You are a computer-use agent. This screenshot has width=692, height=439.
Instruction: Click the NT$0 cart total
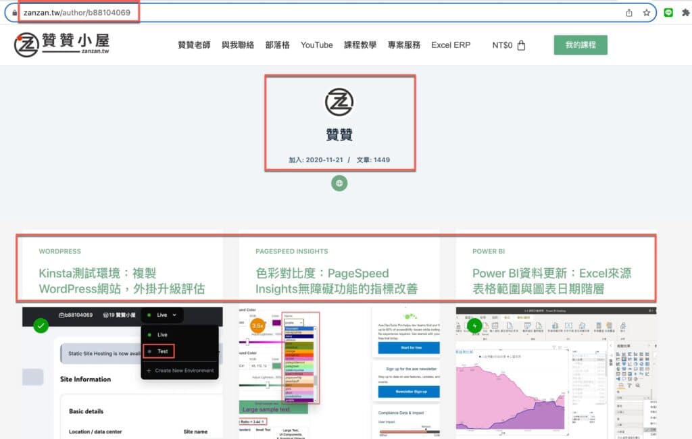(502, 45)
